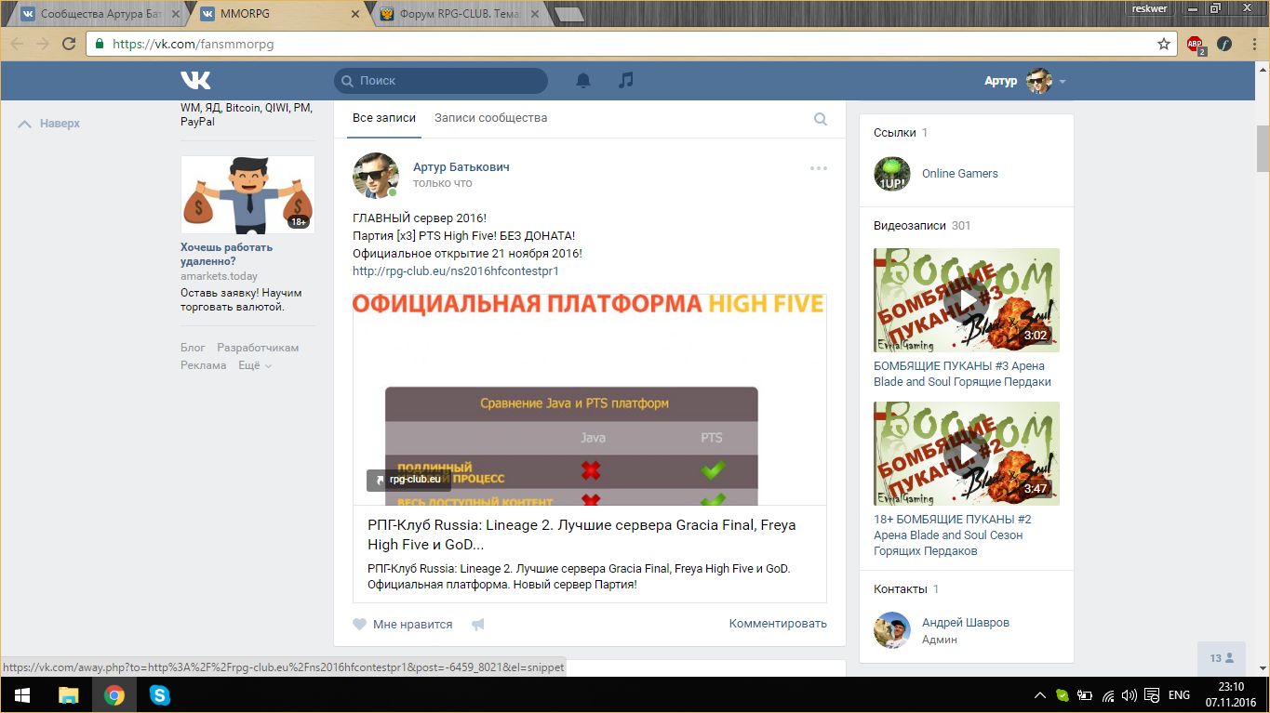1270x713 pixels.
Task: Click the VK Поиск search field
Action: (x=441, y=81)
